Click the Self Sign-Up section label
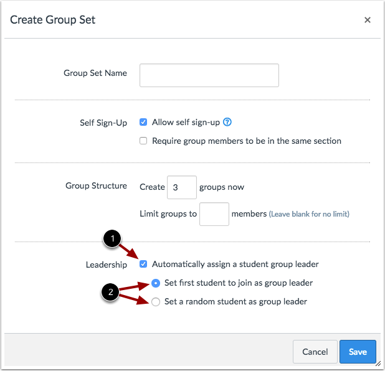This screenshot has height=371, width=385. click(103, 123)
